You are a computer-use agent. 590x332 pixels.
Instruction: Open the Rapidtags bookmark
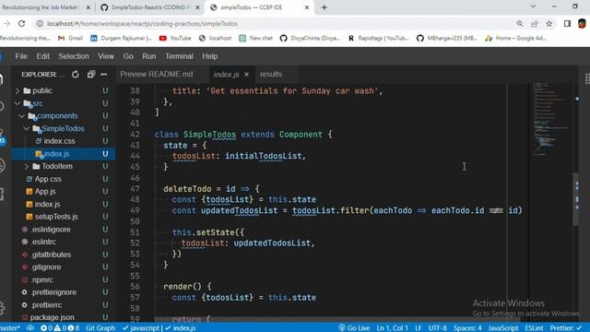click(x=378, y=38)
